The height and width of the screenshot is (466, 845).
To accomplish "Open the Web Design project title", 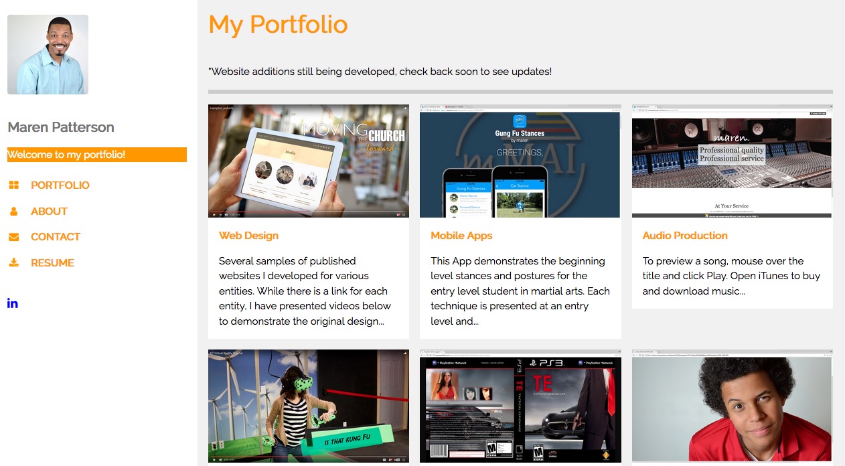I will click(248, 236).
